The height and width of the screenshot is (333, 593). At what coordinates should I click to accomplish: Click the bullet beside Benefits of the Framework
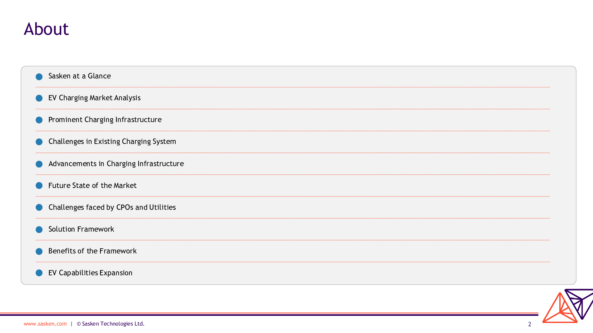pyautogui.click(x=39, y=251)
